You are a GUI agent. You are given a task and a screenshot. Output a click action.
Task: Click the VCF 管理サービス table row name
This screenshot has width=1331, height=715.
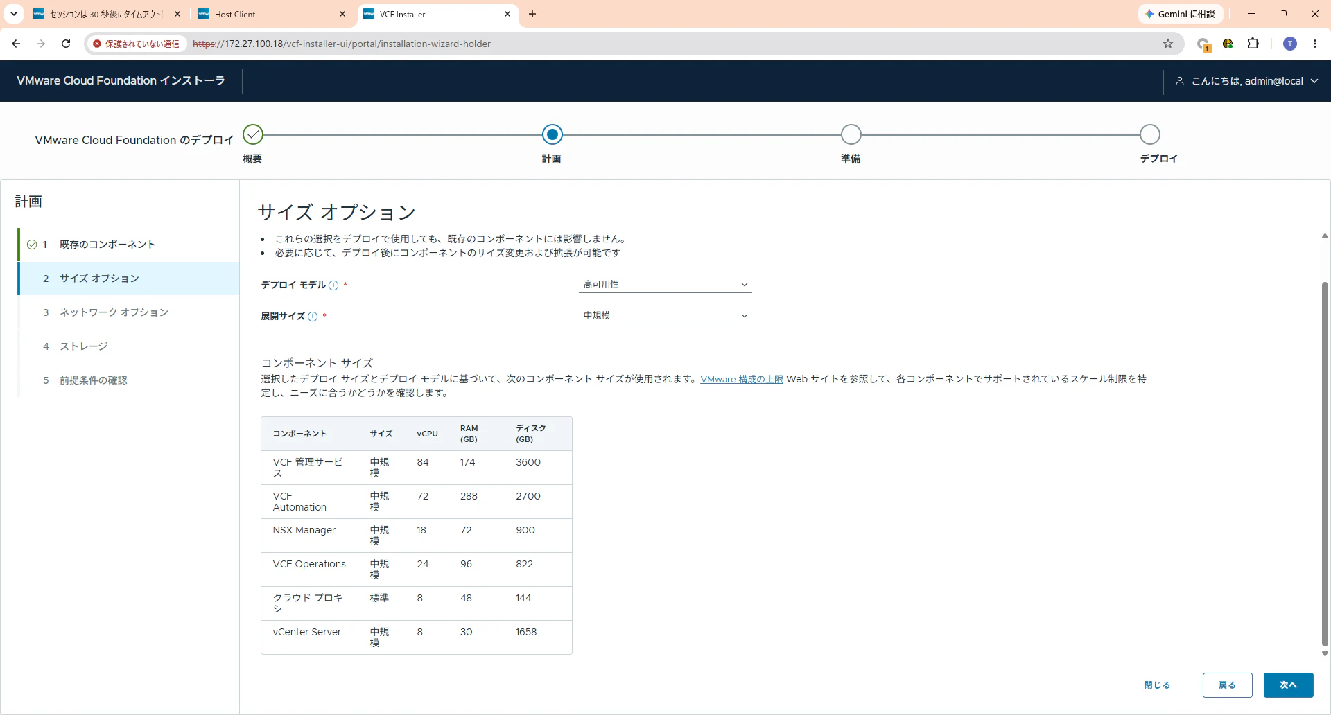click(308, 468)
